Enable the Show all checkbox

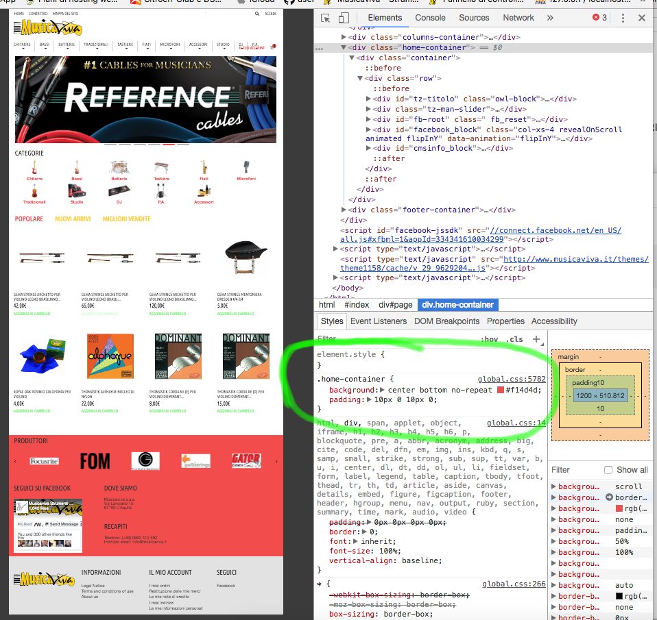608,470
